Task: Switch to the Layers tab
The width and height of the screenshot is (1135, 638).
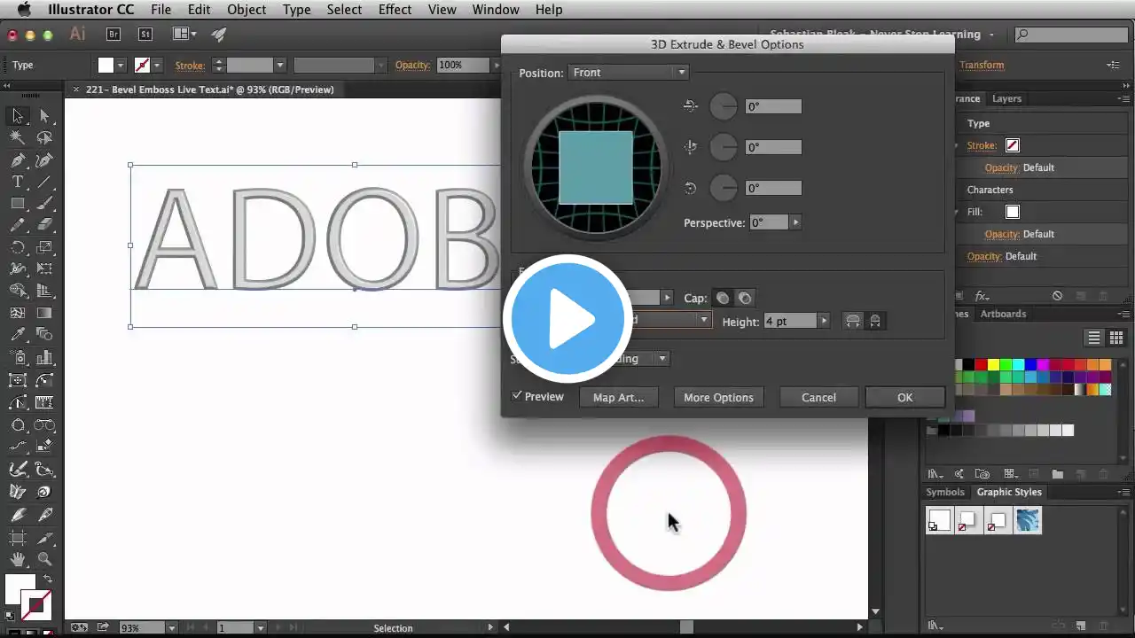Action: point(1006,98)
